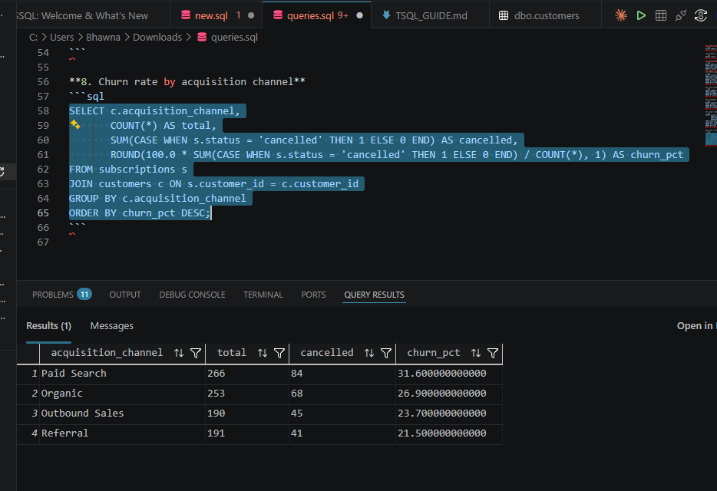Open the Problems panel tab
The height and width of the screenshot is (491, 717).
[x=53, y=295]
